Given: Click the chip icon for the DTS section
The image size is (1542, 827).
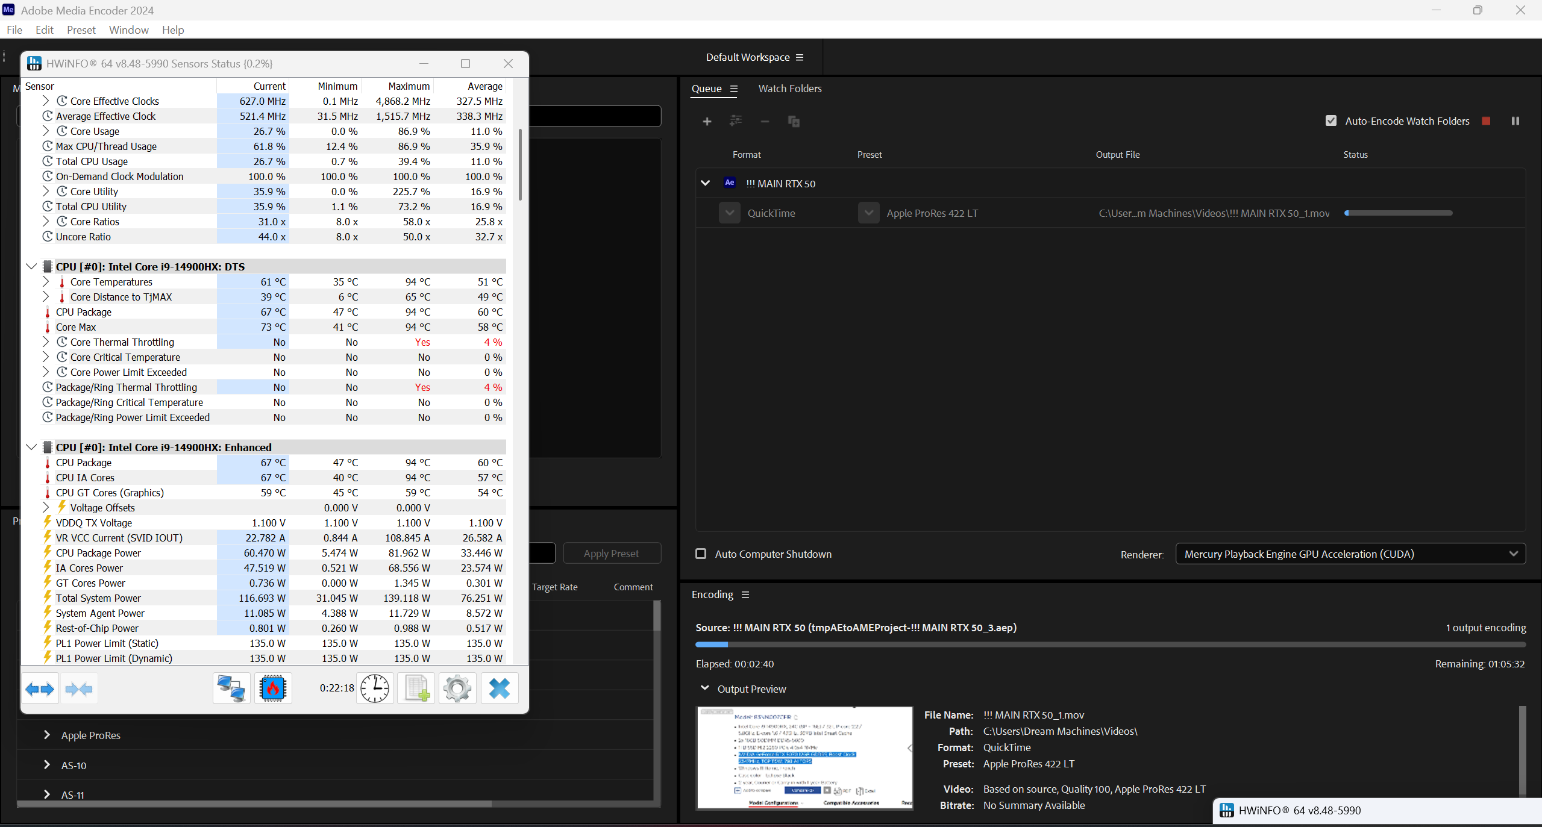Looking at the screenshot, I should [48, 266].
